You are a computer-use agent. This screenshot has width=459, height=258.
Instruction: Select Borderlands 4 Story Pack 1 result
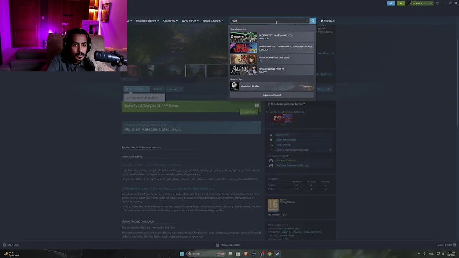click(x=272, y=48)
